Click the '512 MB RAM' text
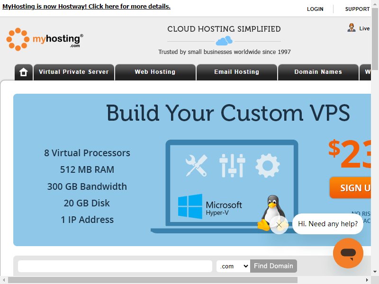Viewport: 379px width, 284px height. point(87,169)
